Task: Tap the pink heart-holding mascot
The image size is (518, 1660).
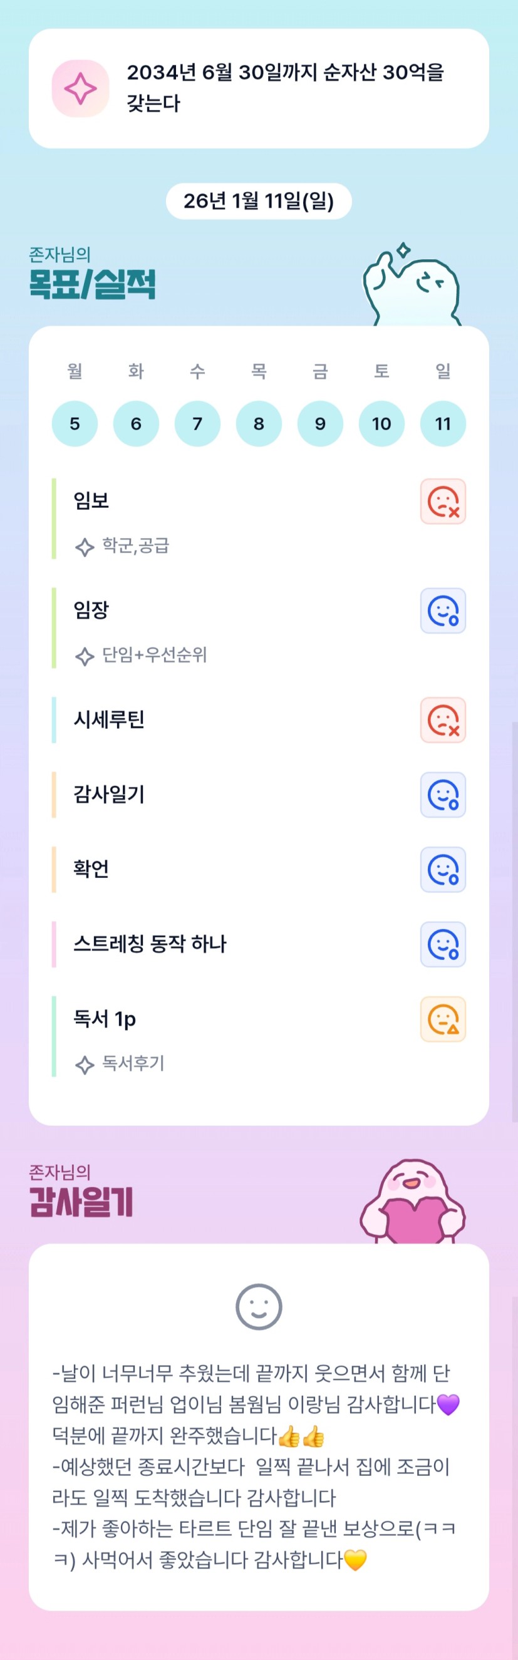Action: [x=412, y=1202]
